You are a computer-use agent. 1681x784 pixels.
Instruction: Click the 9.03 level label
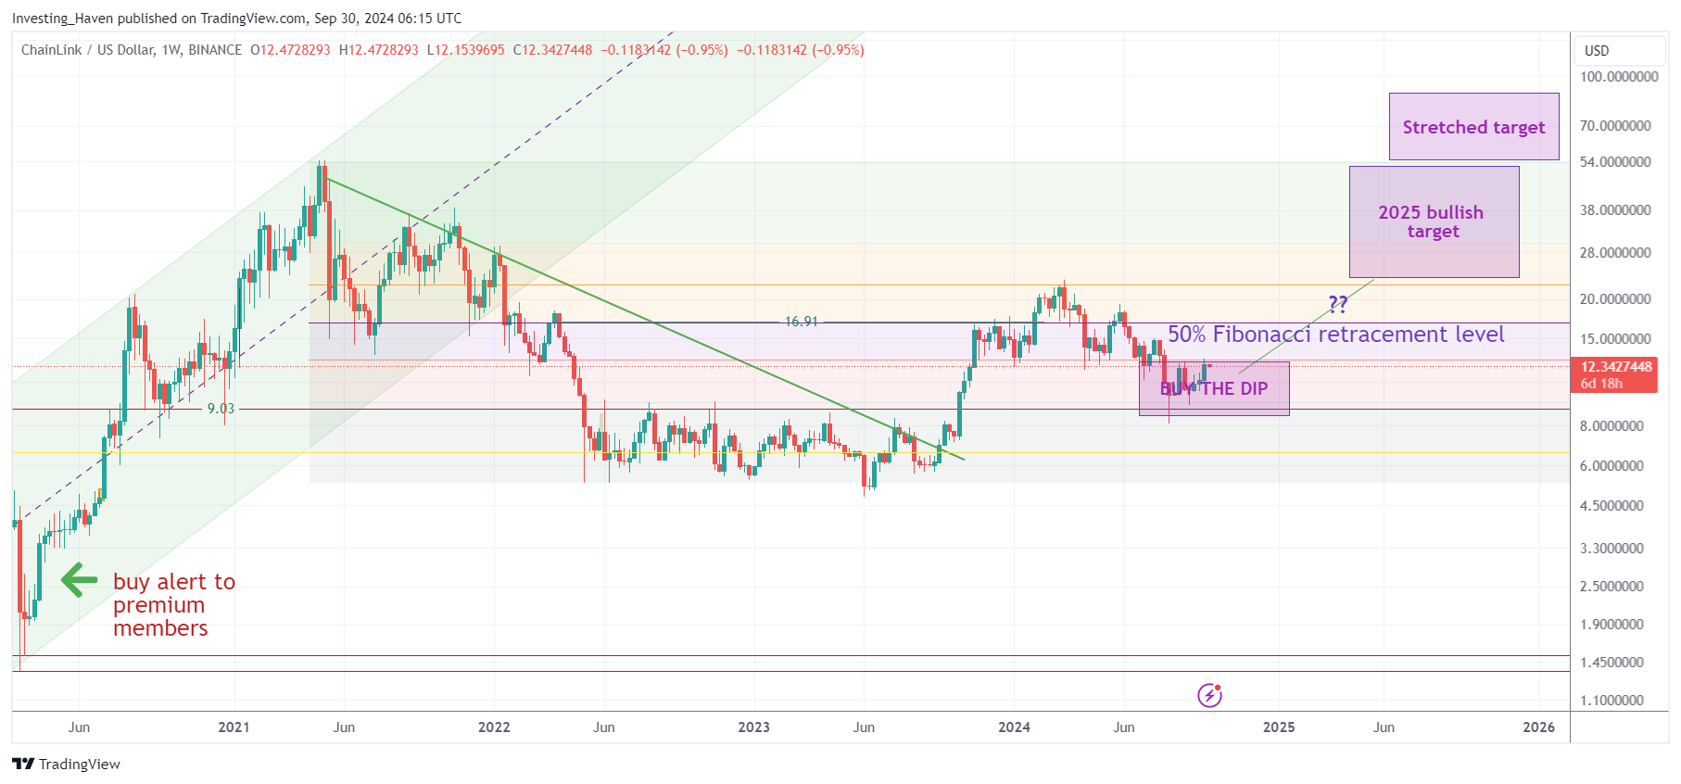221,408
